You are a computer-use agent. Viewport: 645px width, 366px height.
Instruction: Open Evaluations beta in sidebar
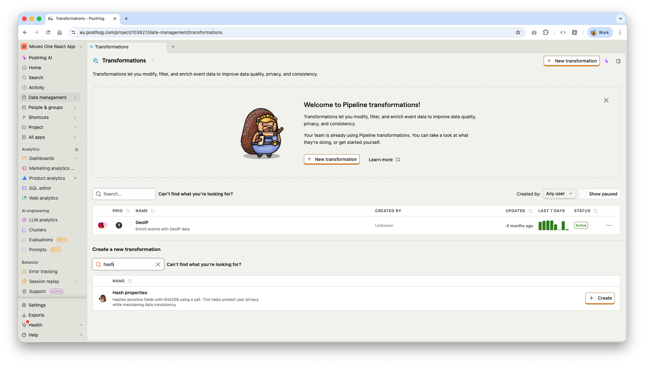click(x=45, y=240)
